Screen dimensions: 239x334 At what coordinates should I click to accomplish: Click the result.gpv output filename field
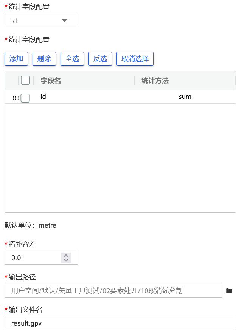coord(120,323)
